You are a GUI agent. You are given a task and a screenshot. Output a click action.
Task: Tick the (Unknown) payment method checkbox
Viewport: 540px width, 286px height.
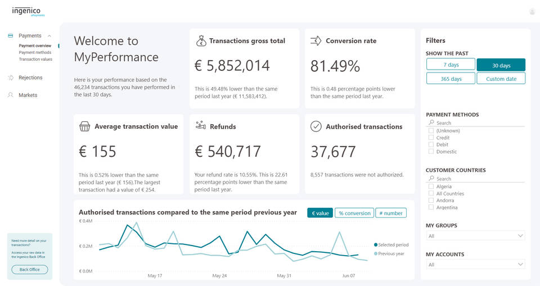tap(431, 131)
